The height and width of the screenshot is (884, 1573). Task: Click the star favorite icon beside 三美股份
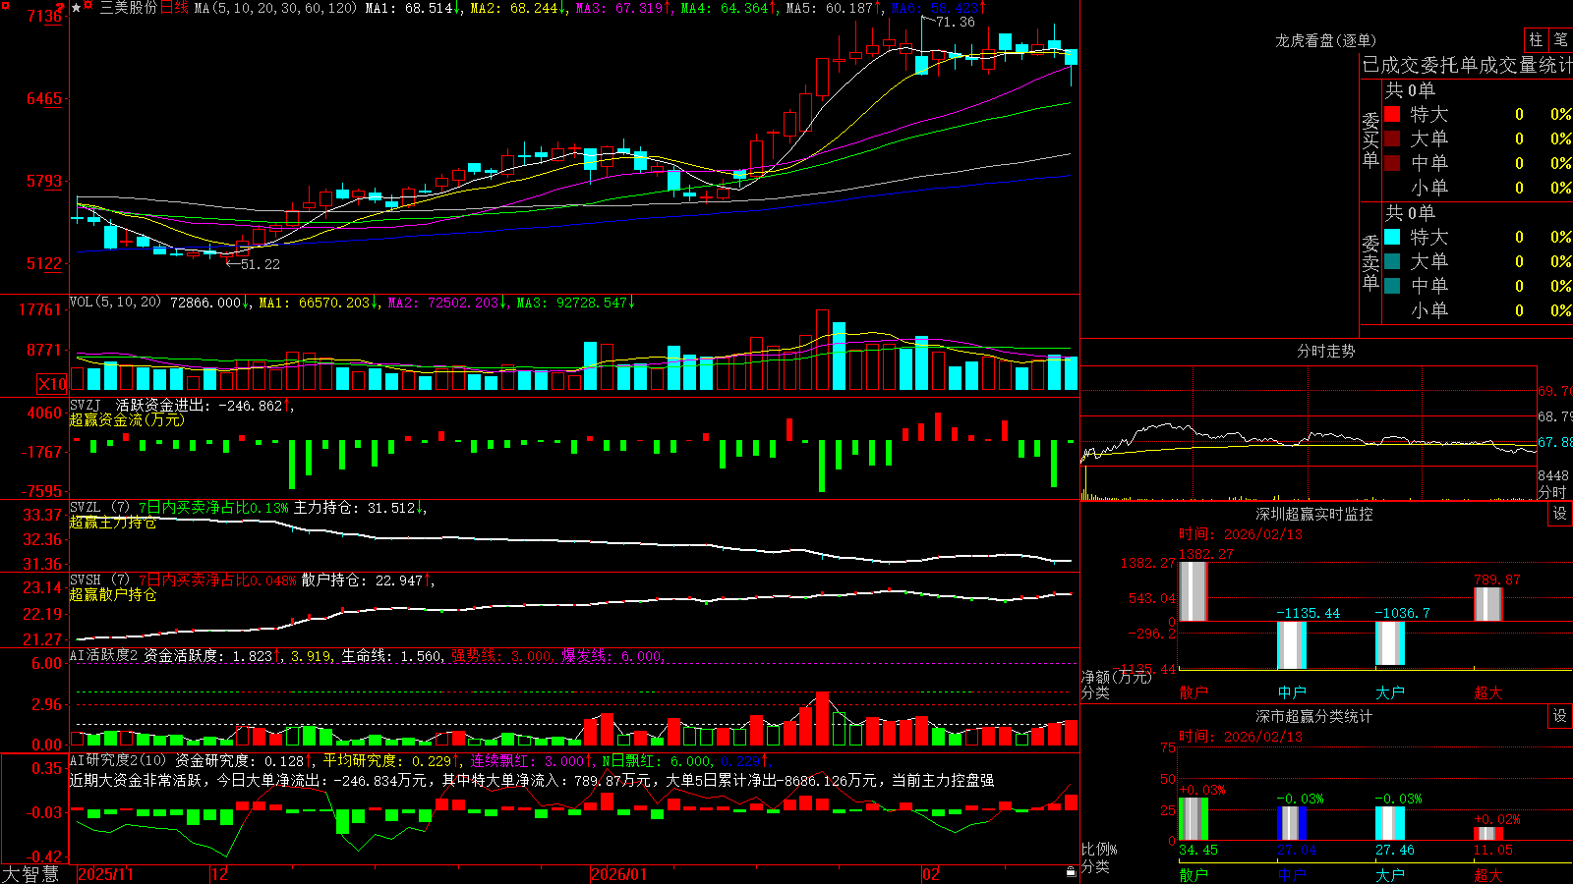[77, 8]
